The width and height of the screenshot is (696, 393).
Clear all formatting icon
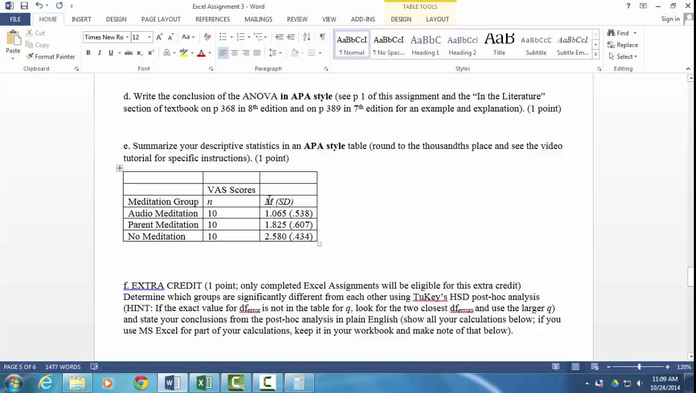(x=207, y=37)
